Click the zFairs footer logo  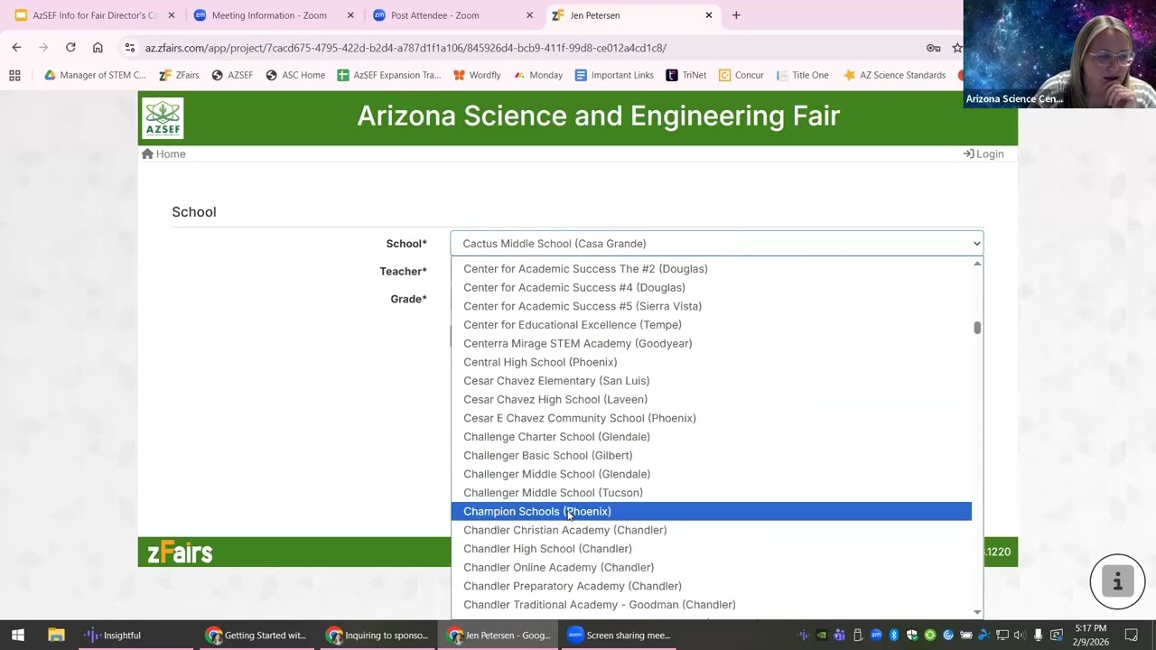point(180,552)
